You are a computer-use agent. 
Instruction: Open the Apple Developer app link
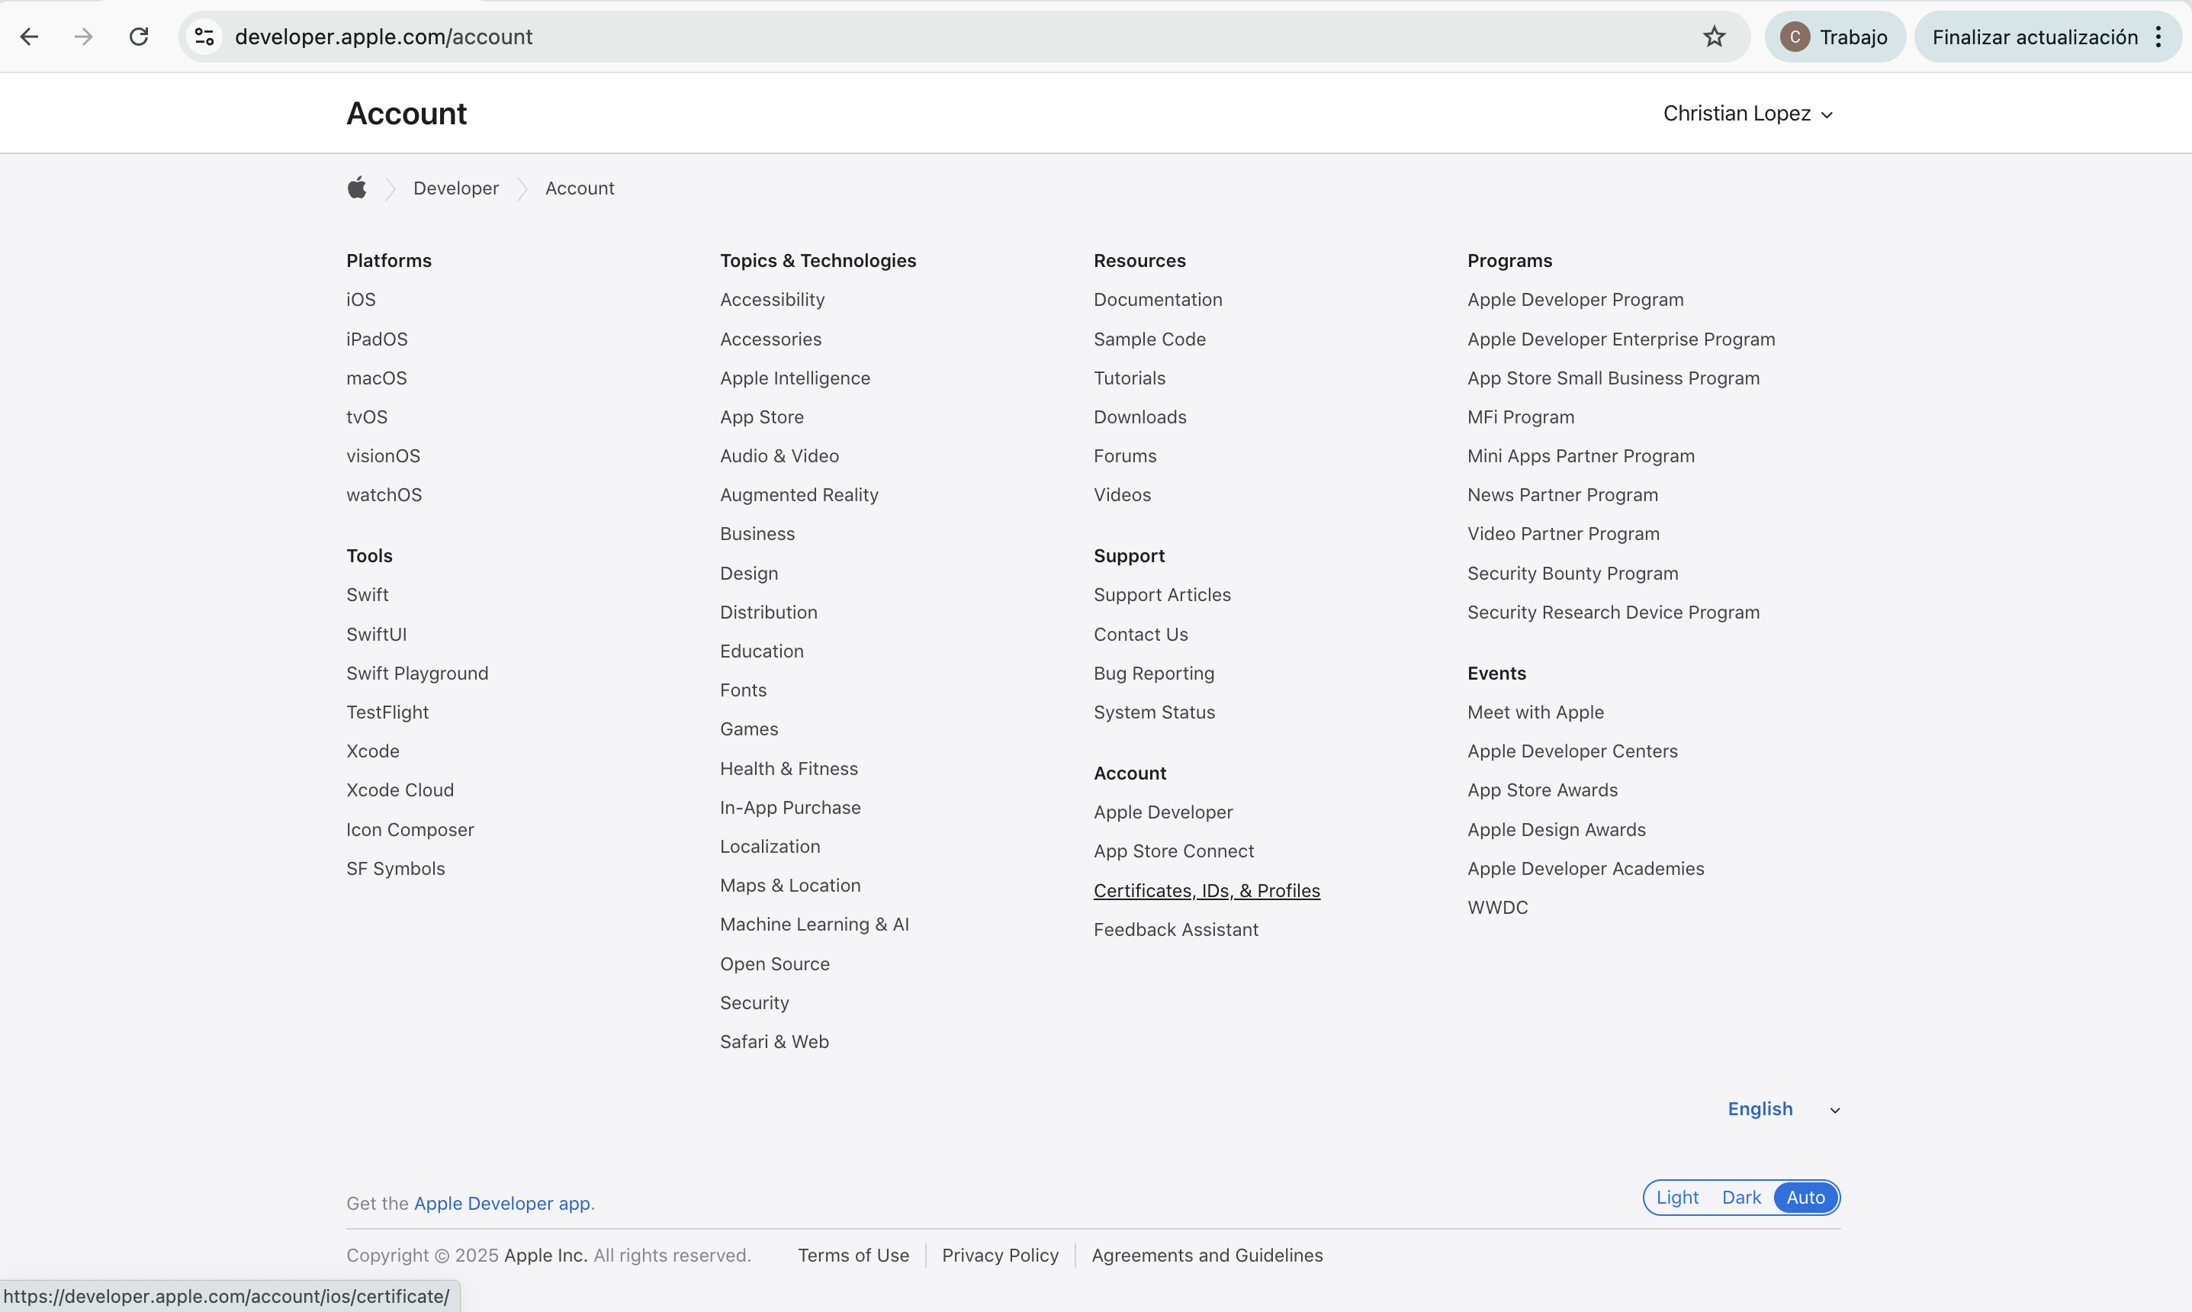[502, 1203]
